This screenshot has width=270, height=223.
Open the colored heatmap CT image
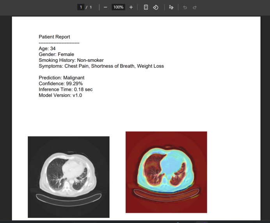click(x=166, y=172)
